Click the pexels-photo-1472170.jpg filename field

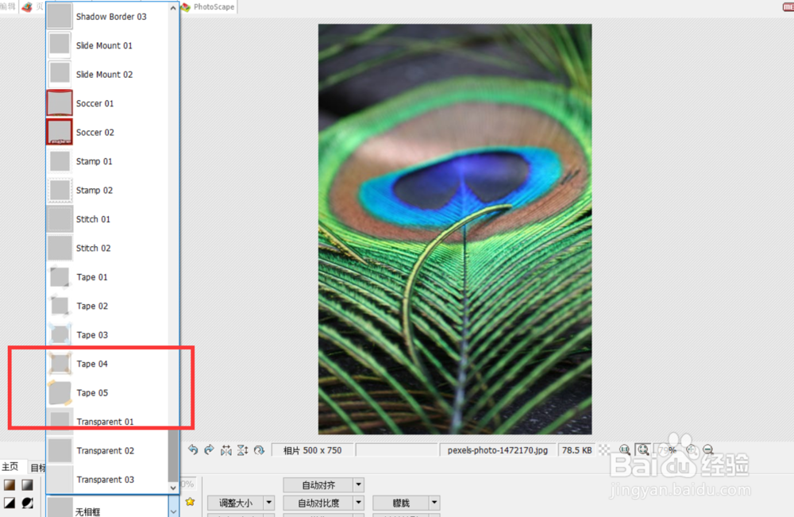[498, 450]
